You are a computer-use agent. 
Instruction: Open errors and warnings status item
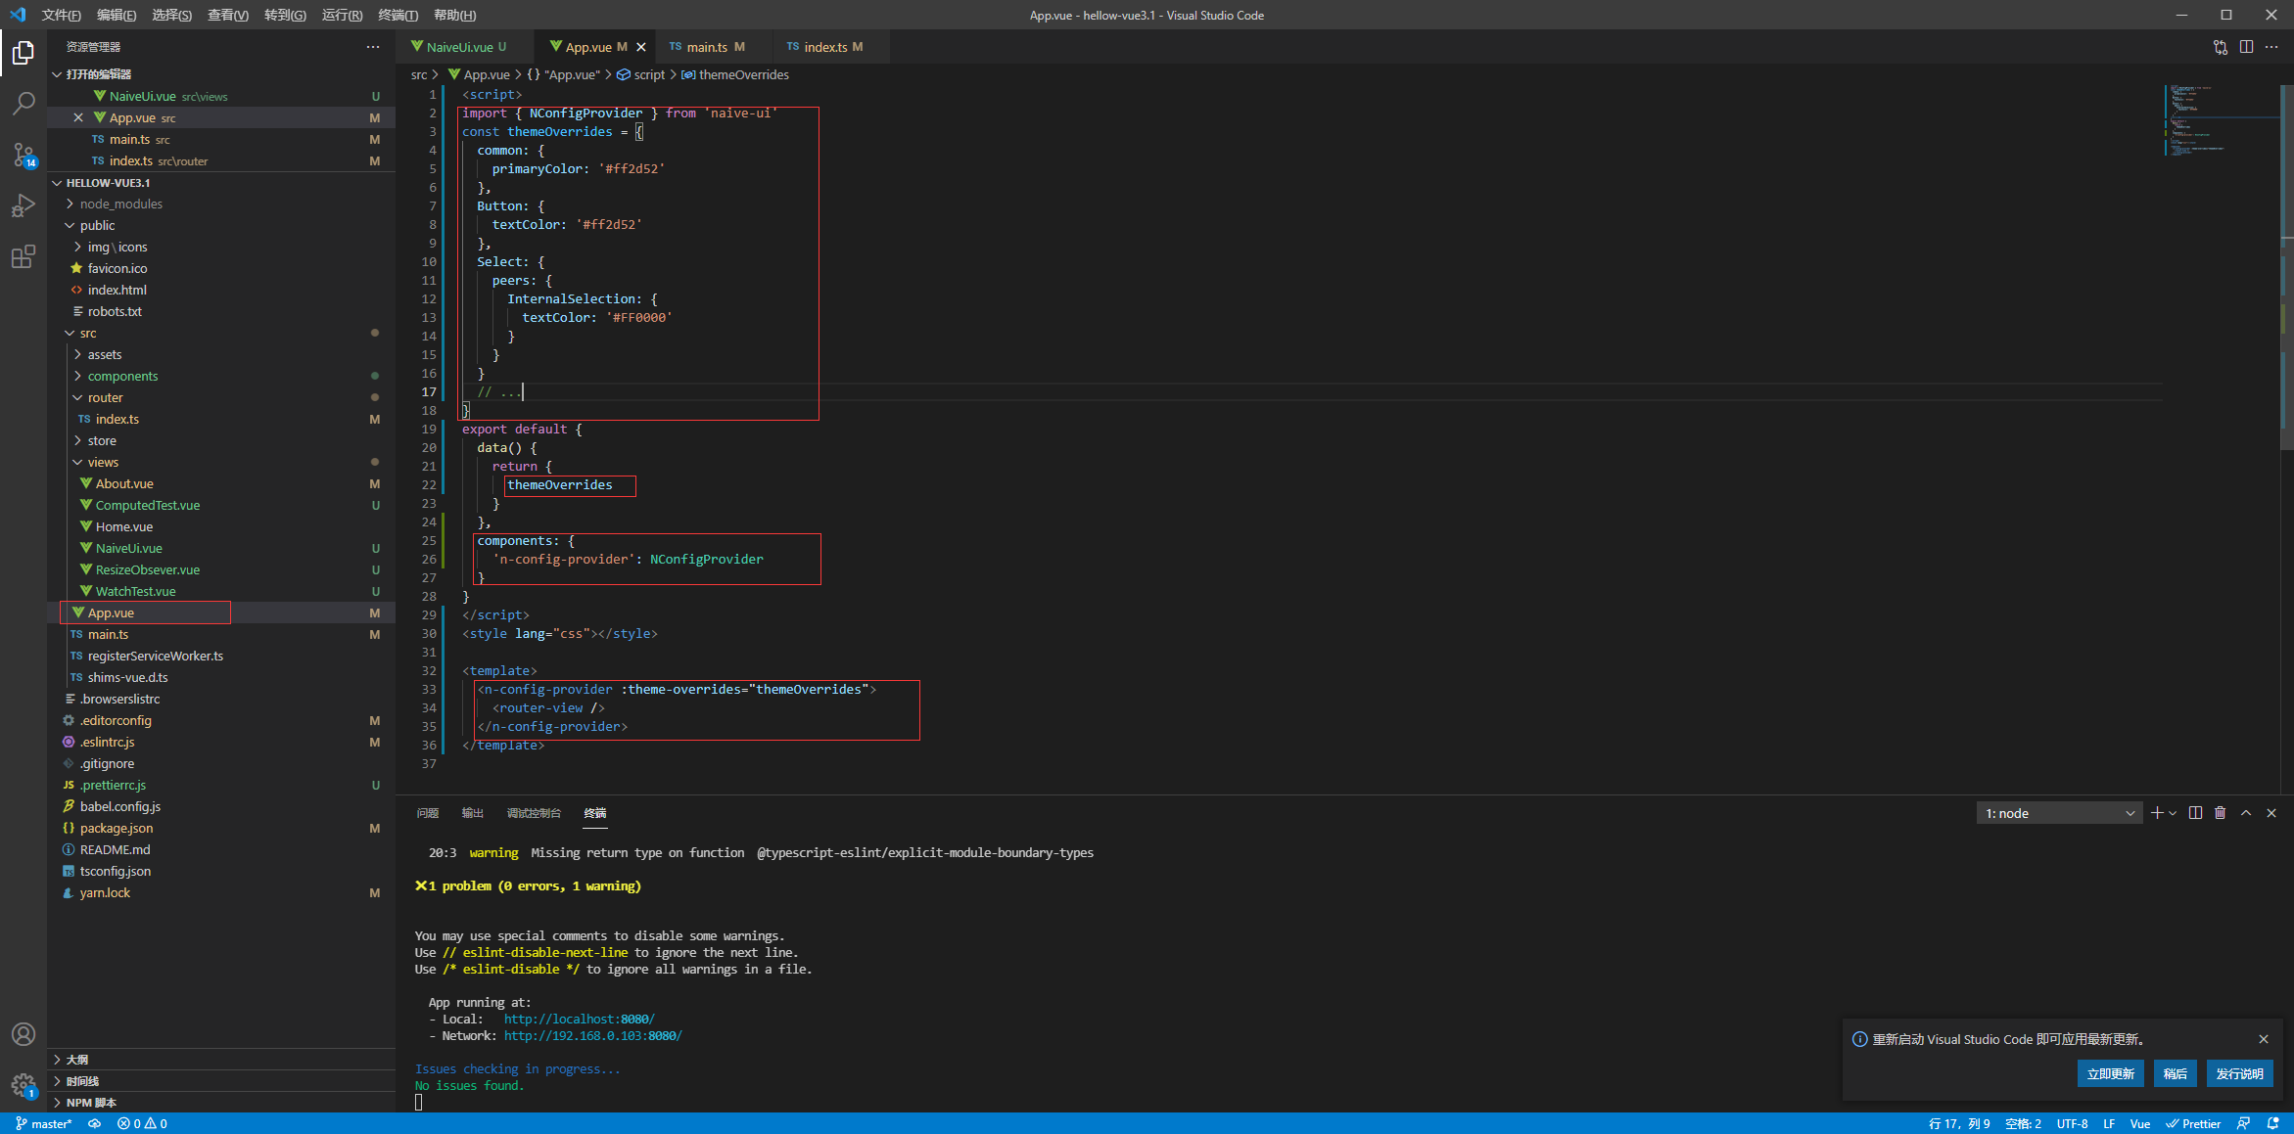(x=142, y=1123)
